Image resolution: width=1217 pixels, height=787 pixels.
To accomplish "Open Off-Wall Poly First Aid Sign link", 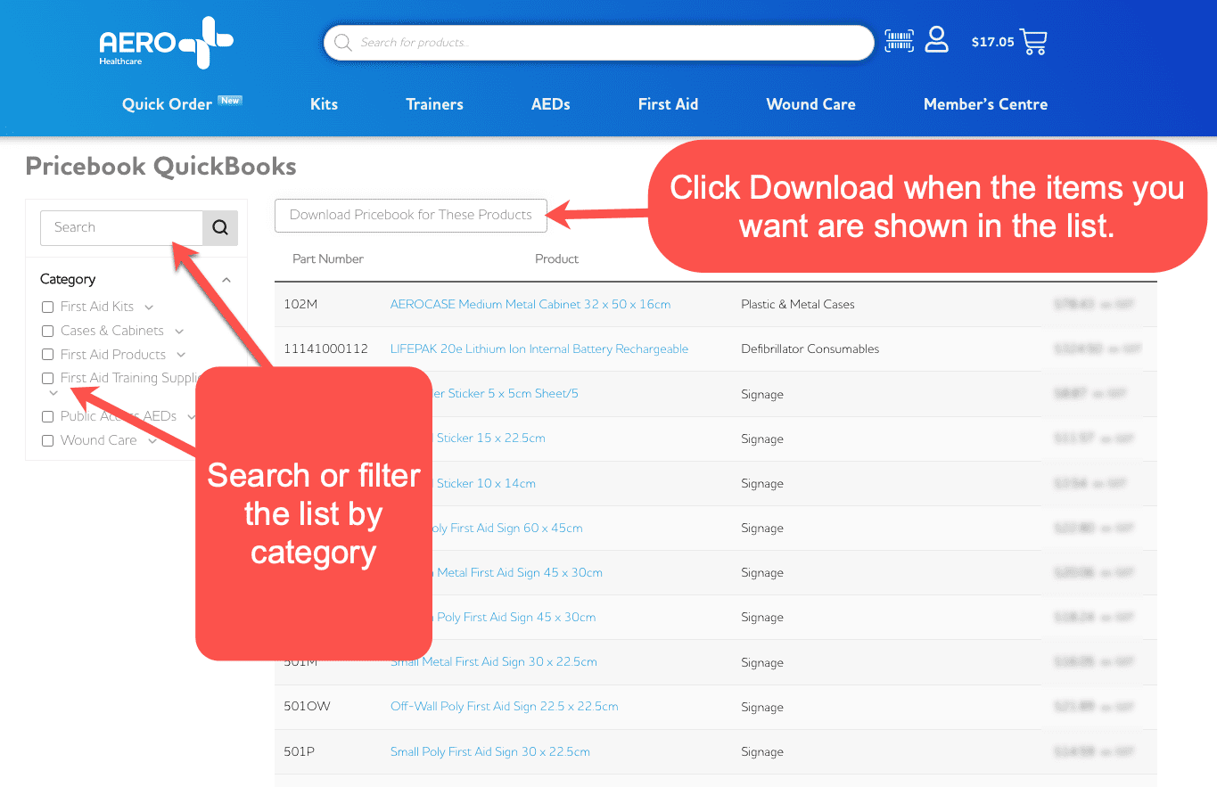I will point(505,706).
